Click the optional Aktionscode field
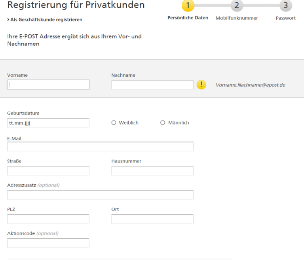The image size is (304, 261). [48, 243]
